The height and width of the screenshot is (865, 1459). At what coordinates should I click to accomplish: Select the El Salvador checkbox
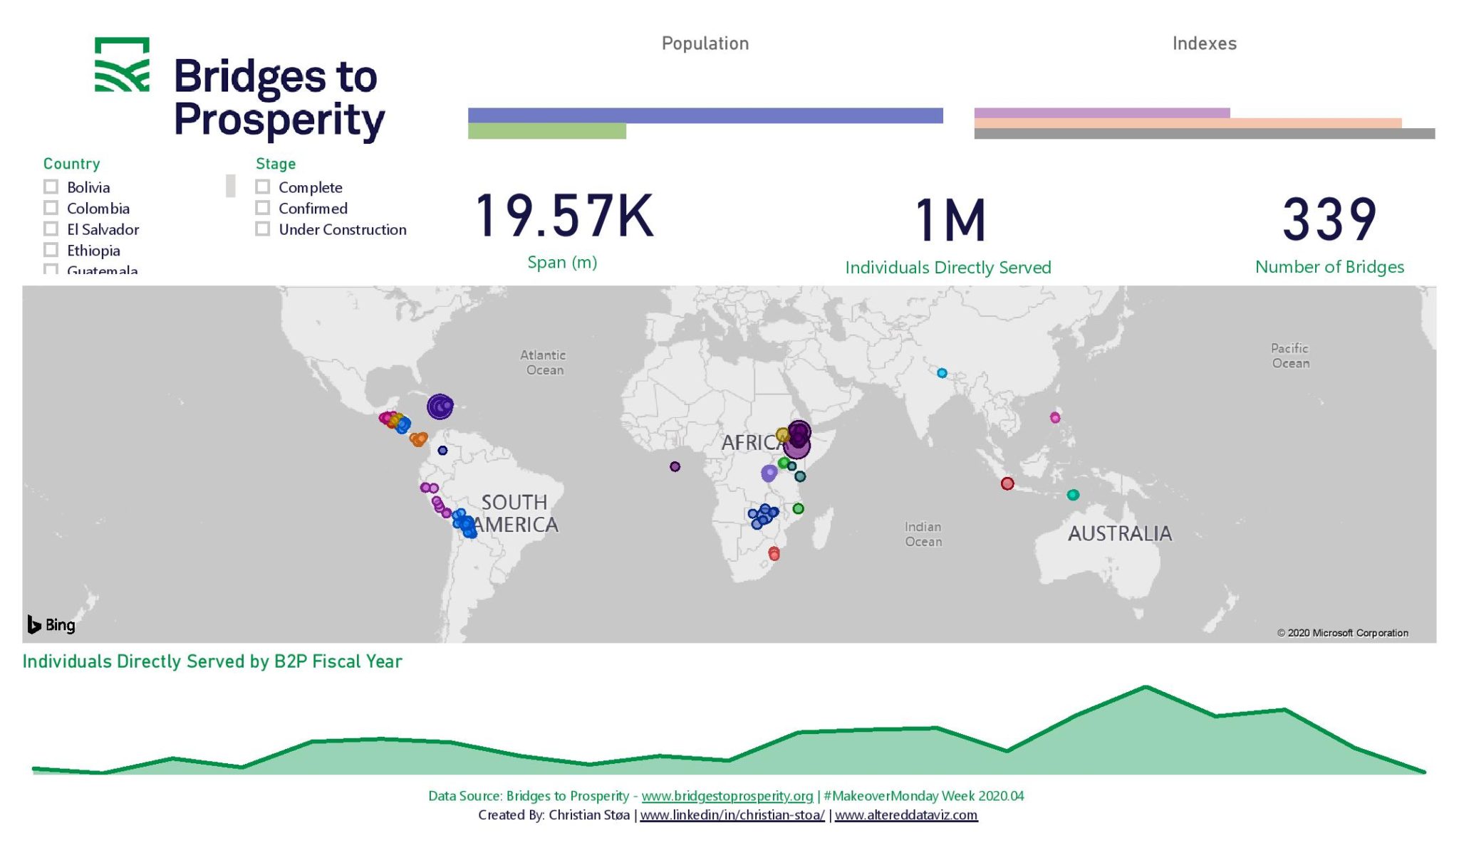[x=50, y=229]
